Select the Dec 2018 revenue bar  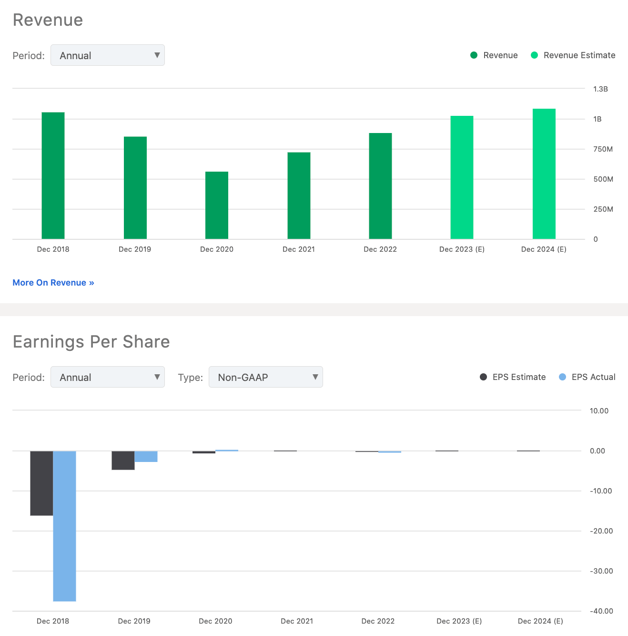tap(53, 176)
